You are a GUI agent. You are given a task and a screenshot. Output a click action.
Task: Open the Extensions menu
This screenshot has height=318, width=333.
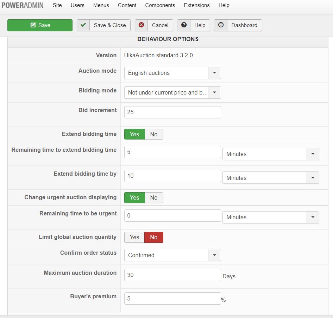pos(196,5)
